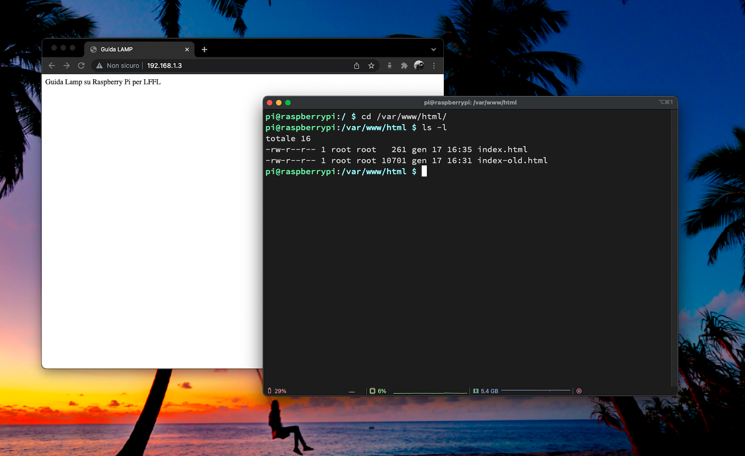Image resolution: width=745 pixels, height=456 pixels.
Task: Open the tab list chevron
Action: click(x=434, y=49)
